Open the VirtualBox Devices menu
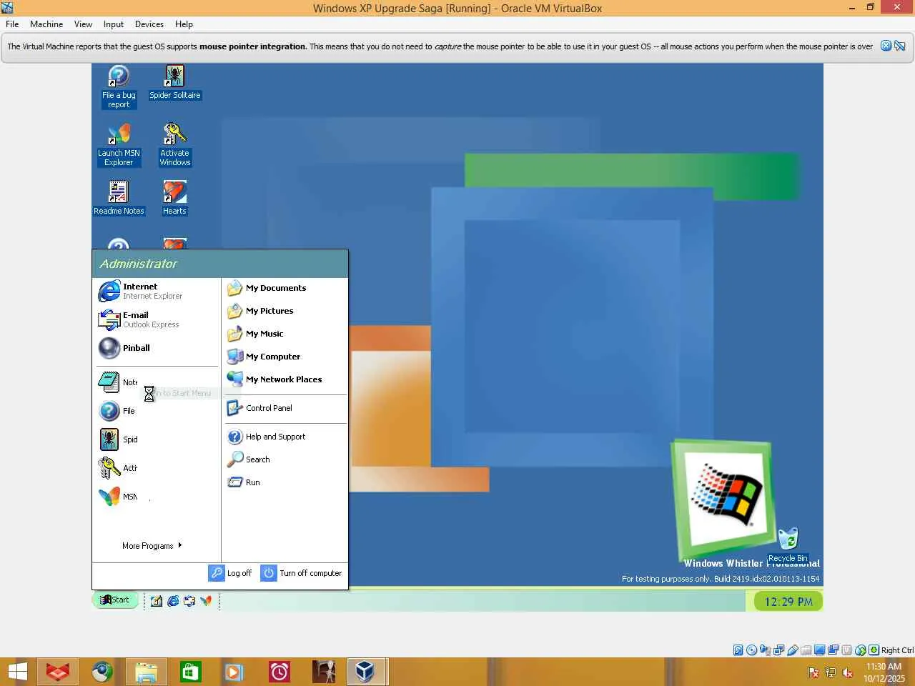The width and height of the screenshot is (915, 686). click(x=149, y=24)
